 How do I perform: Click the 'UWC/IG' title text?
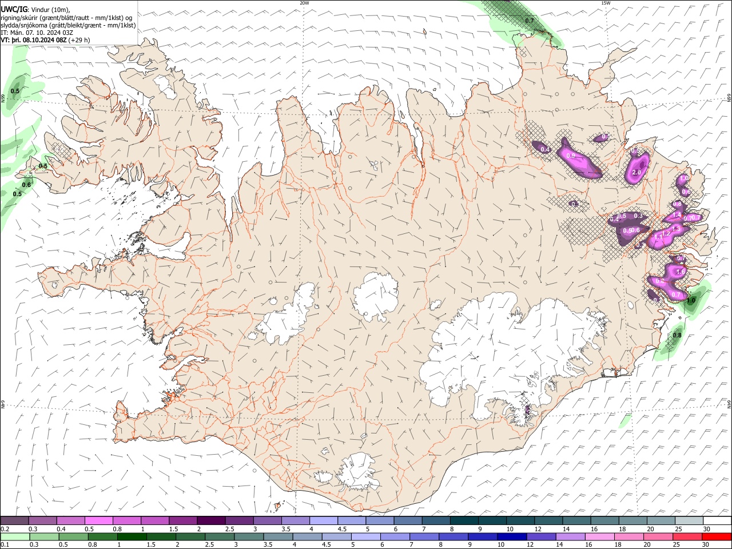[x=14, y=10]
